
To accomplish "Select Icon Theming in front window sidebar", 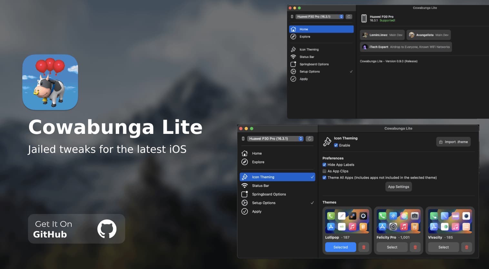I will [x=277, y=177].
